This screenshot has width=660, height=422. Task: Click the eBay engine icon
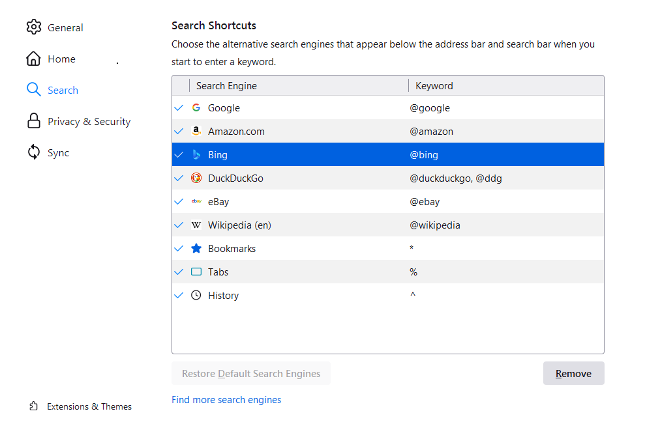[196, 201]
